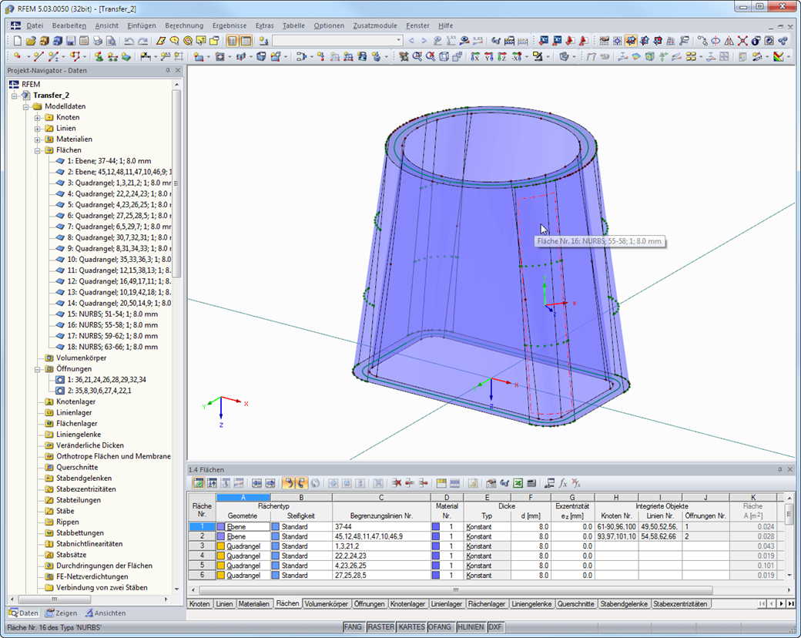Switch to the Materialien table tab
This screenshot has height=638, width=801.
[x=253, y=604]
